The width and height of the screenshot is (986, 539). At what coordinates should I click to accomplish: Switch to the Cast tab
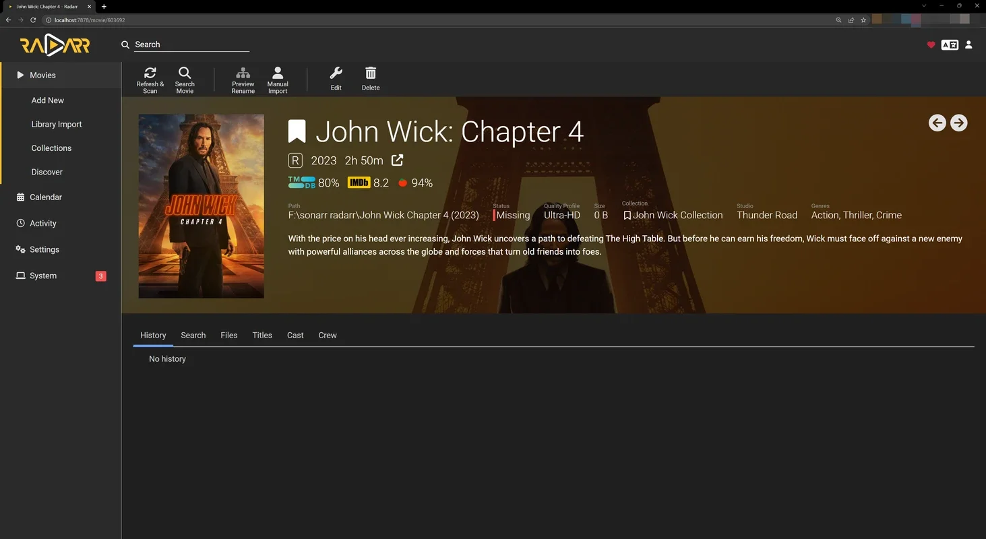click(295, 335)
